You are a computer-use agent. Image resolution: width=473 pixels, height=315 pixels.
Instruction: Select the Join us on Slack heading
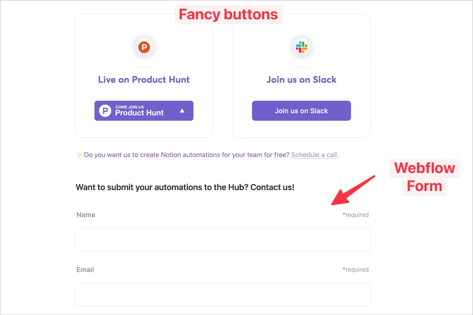pyautogui.click(x=301, y=79)
